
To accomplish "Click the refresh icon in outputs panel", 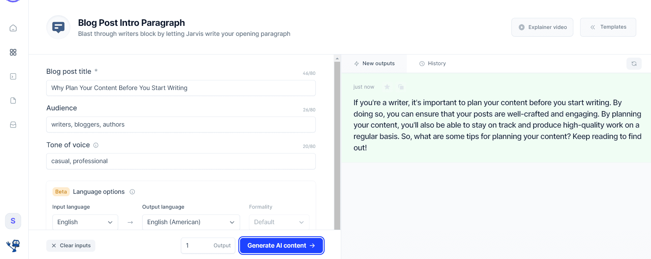I will coord(634,63).
